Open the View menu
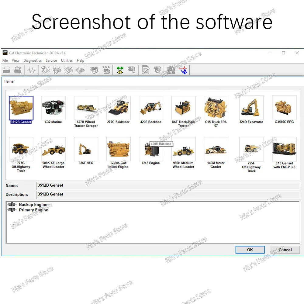Screen dimensions: 304x304 click(16, 60)
